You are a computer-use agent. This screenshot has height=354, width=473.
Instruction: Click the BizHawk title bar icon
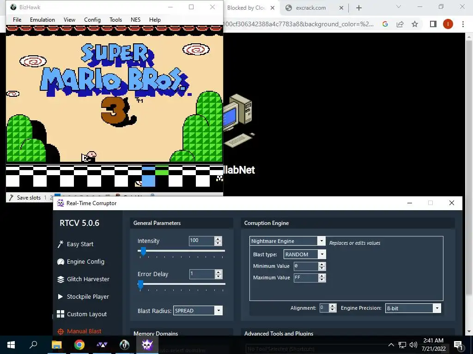pos(13,7)
